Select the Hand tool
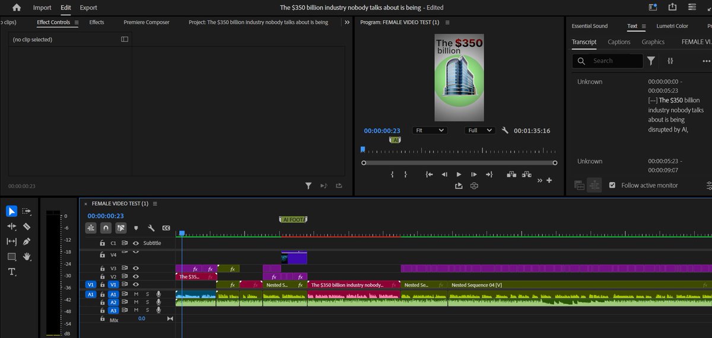712x338 pixels. coord(27,257)
